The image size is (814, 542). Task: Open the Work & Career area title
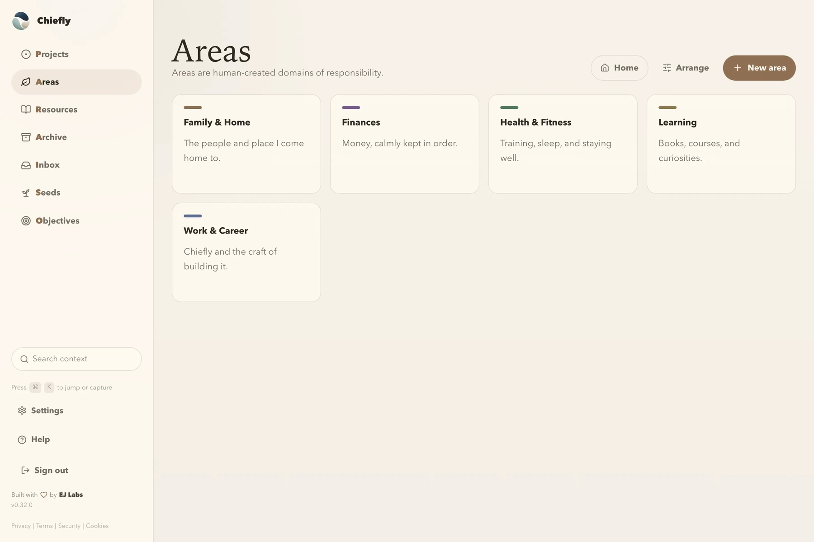(216, 231)
